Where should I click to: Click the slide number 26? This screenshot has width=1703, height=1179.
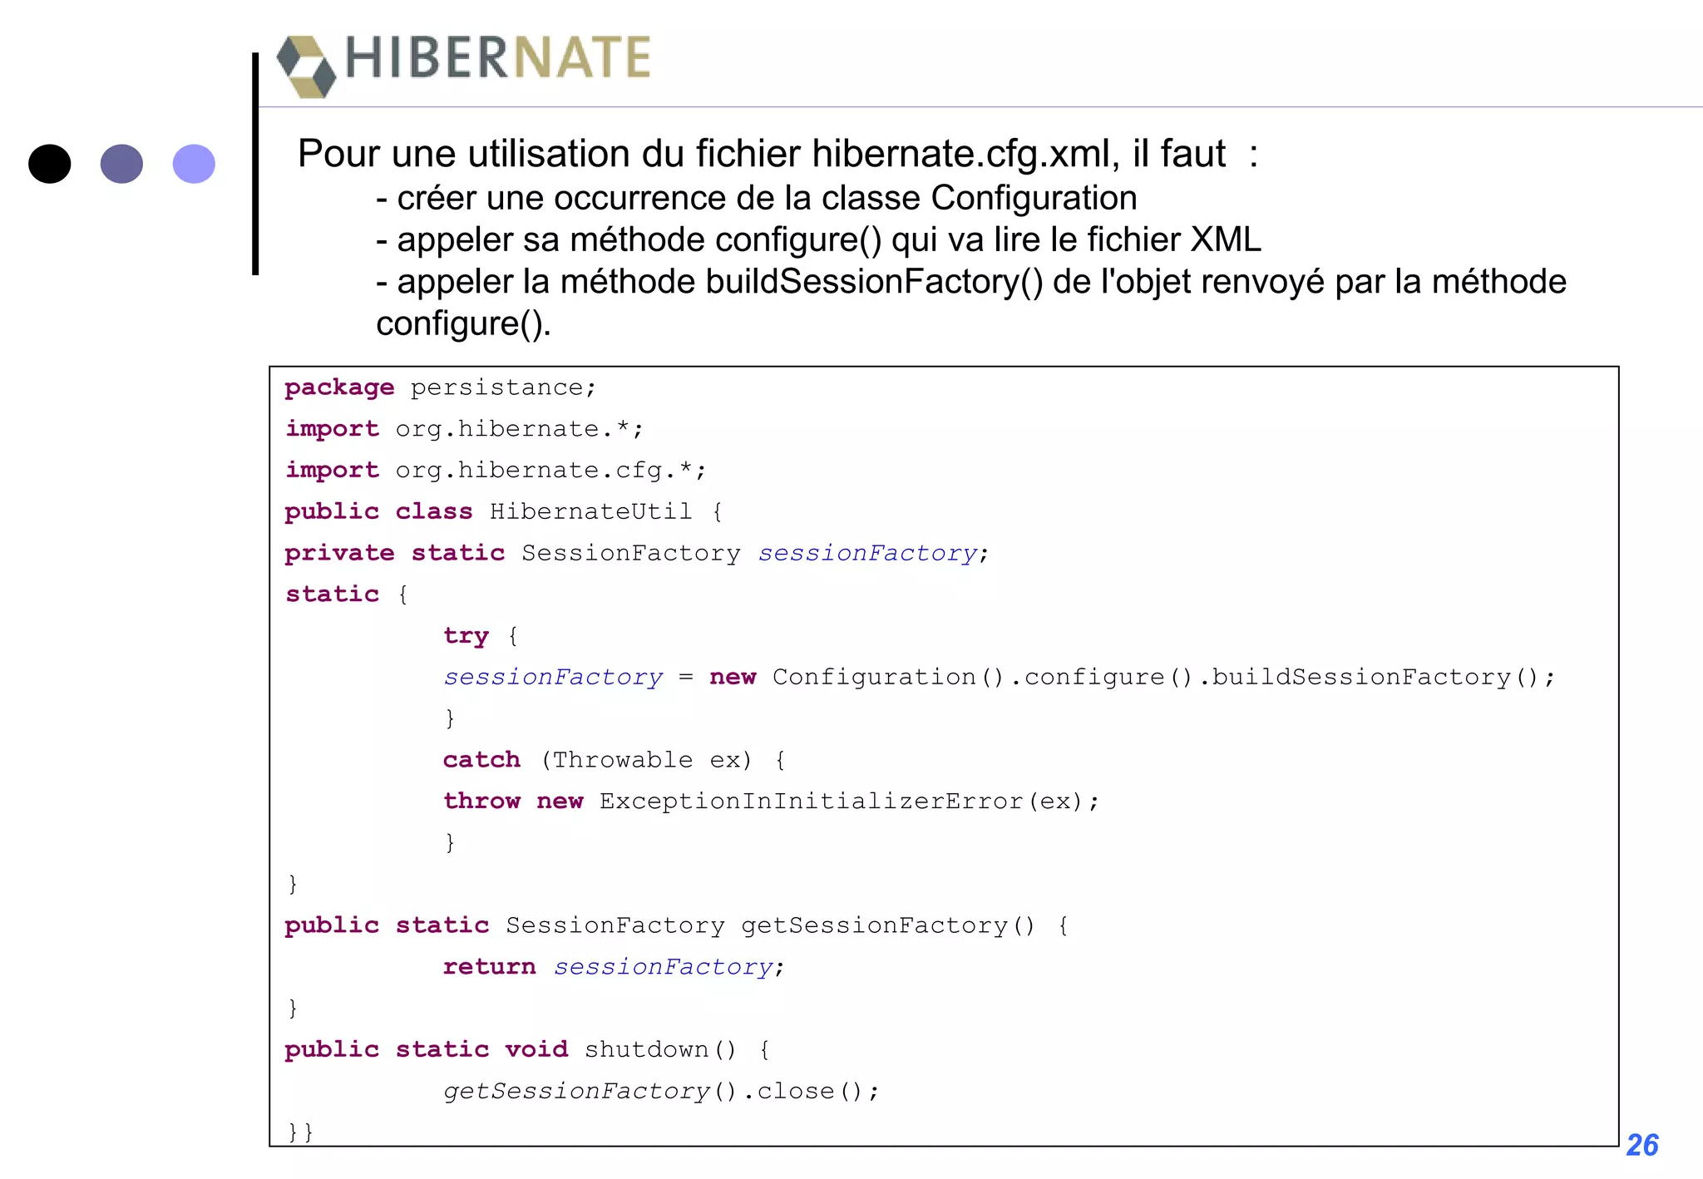pyautogui.click(x=1642, y=1145)
